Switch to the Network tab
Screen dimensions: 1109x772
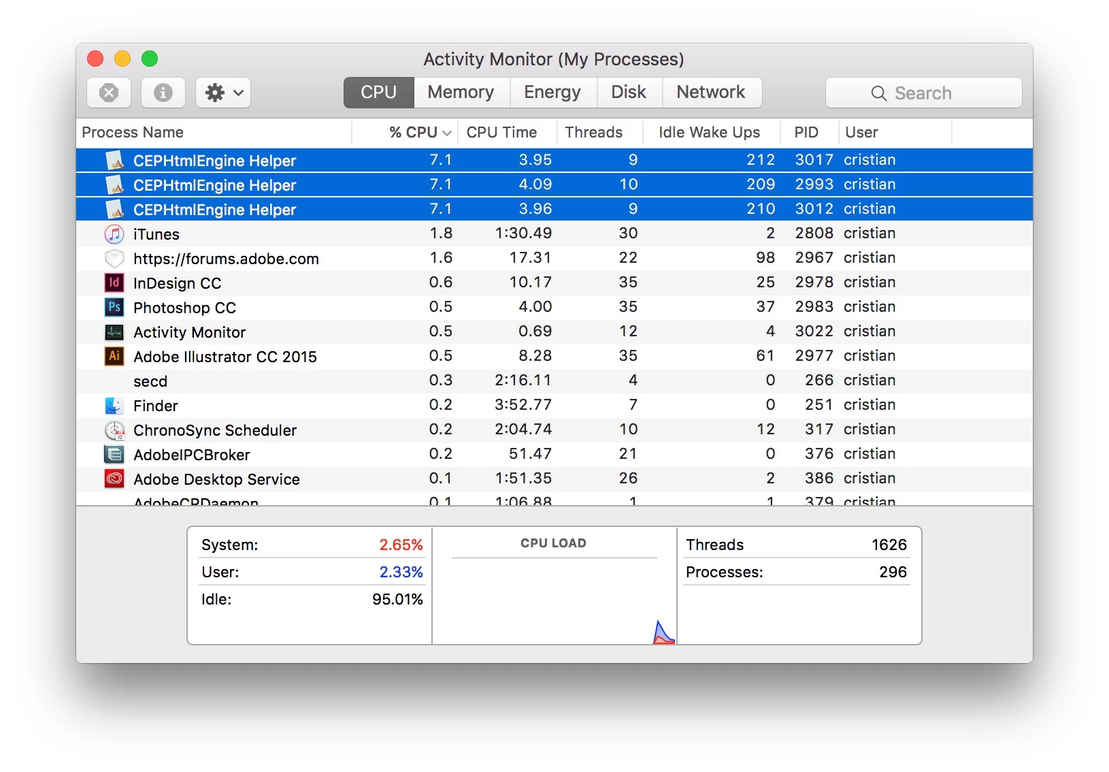tap(711, 93)
